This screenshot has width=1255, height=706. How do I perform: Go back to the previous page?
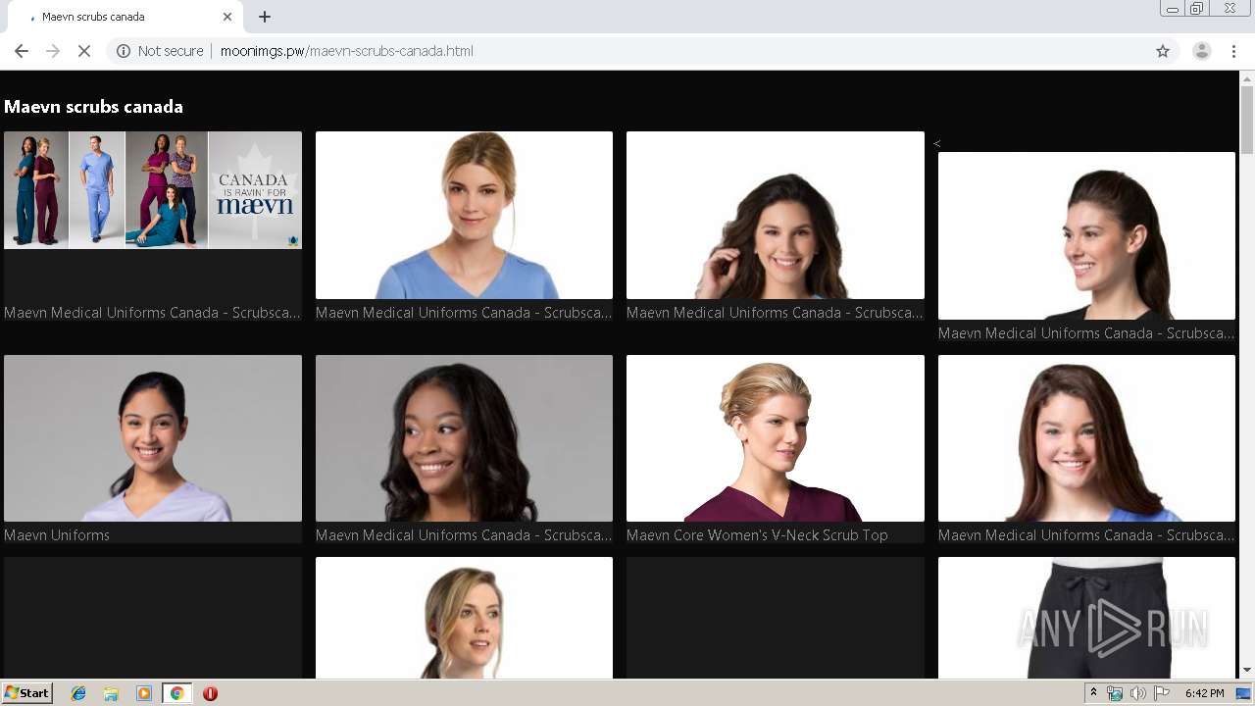(x=22, y=51)
